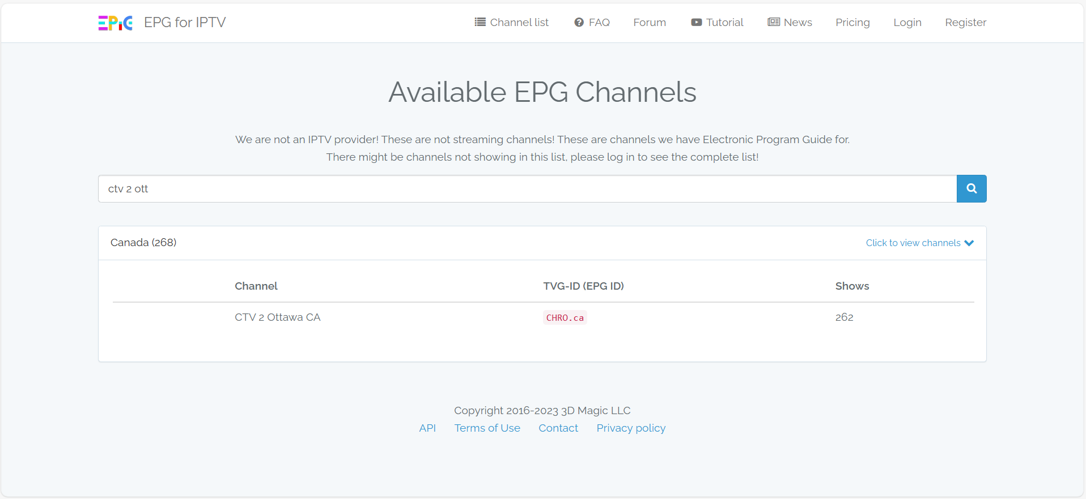
Task: Open the News section
Action: (x=790, y=23)
